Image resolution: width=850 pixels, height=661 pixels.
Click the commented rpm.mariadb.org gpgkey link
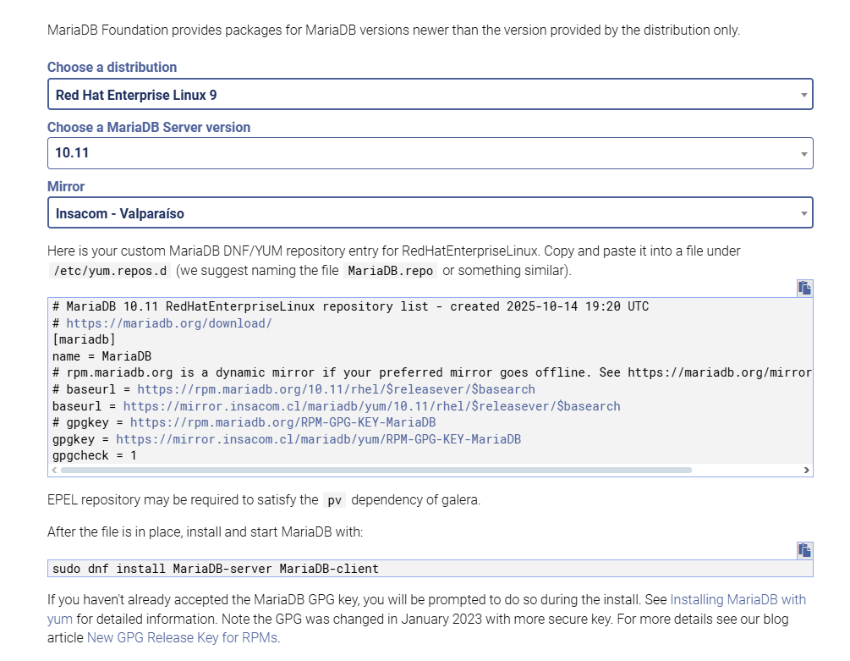[282, 422]
